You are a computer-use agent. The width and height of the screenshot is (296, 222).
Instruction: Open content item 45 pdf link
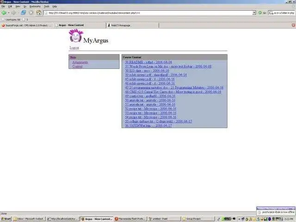150,79
